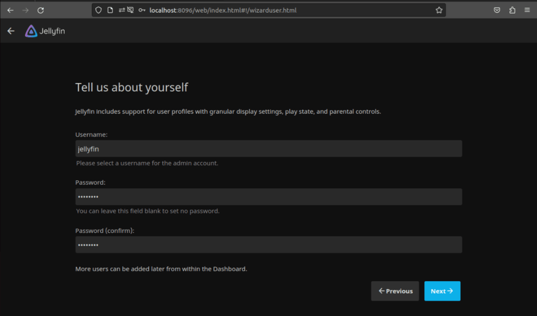Click the browser forward arrow

click(25, 10)
